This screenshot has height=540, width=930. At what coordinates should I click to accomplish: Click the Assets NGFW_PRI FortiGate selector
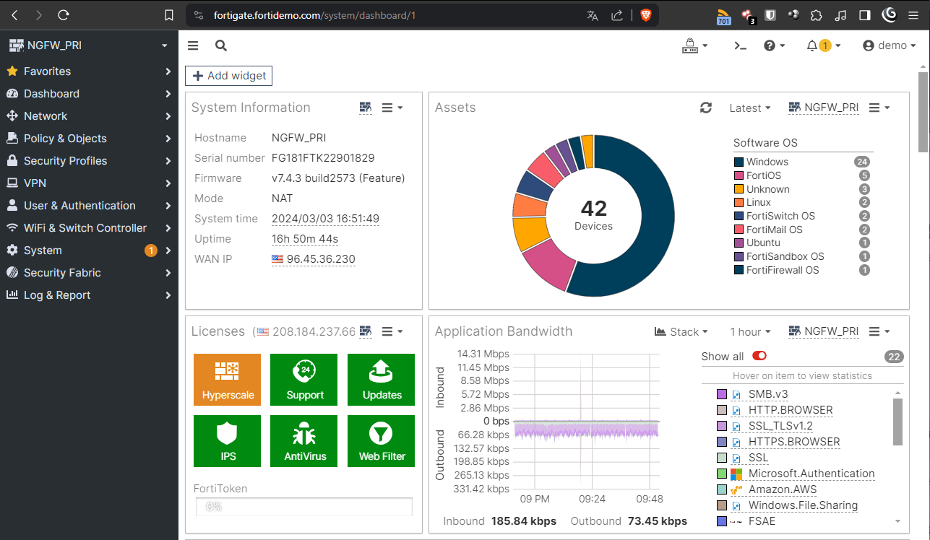(x=823, y=108)
